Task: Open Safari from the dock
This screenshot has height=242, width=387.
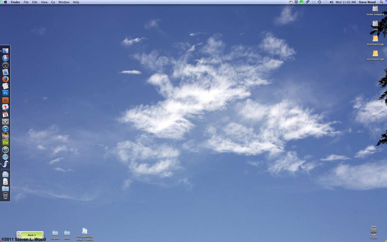Action: [x=5, y=157]
